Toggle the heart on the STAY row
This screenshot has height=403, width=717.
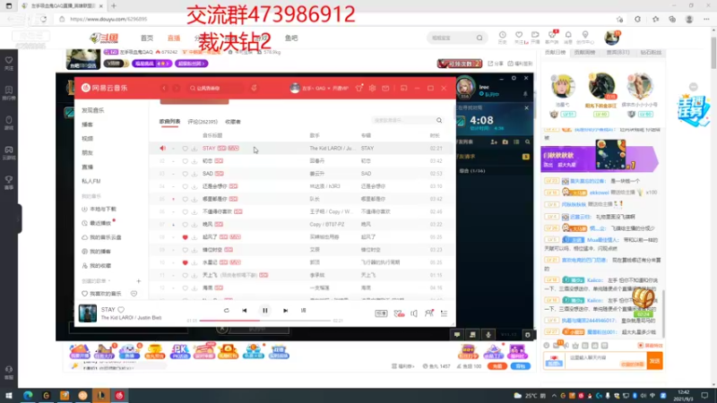click(185, 149)
